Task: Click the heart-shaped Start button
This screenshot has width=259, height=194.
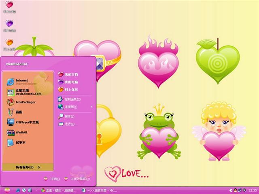Action: pyautogui.click(x=7, y=190)
